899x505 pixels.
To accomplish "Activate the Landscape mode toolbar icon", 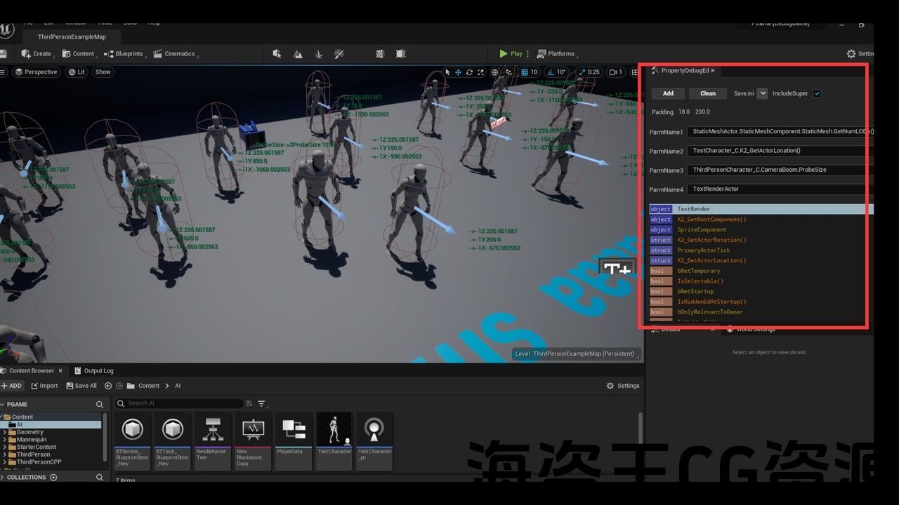I will tap(298, 54).
